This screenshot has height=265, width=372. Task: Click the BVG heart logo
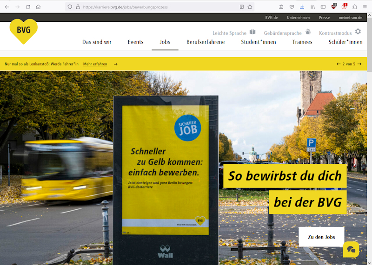click(x=23, y=31)
